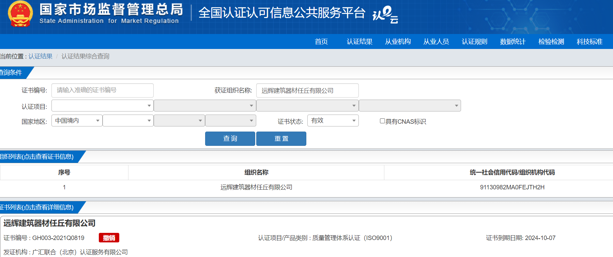Open the 认证结果 navigation menu
Image resolution: width=613 pixels, height=257 pixels.
coord(359,41)
